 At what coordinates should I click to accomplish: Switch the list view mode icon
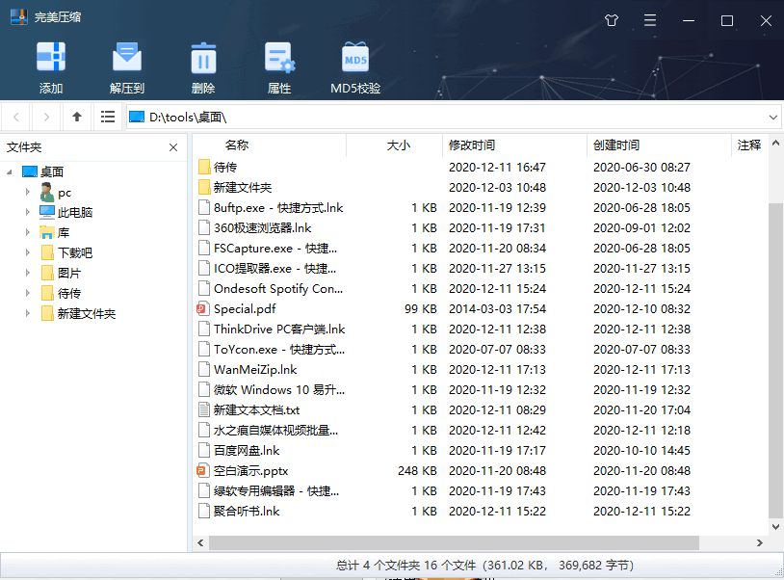click(x=108, y=117)
